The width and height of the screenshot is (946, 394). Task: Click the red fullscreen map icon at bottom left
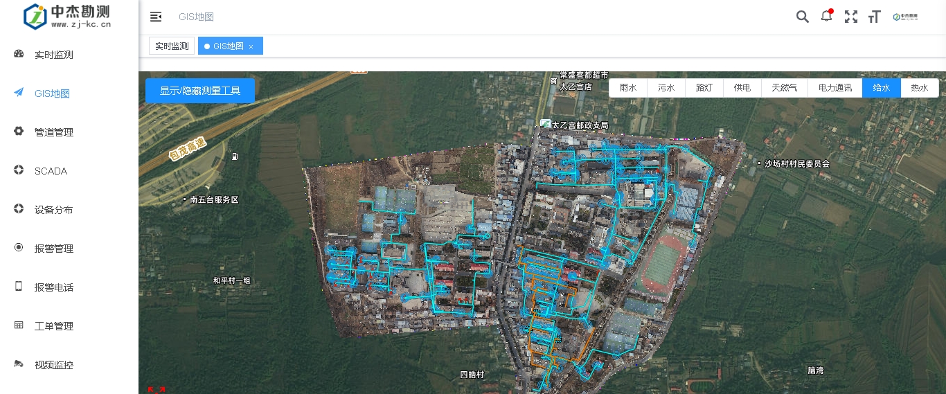(x=157, y=390)
